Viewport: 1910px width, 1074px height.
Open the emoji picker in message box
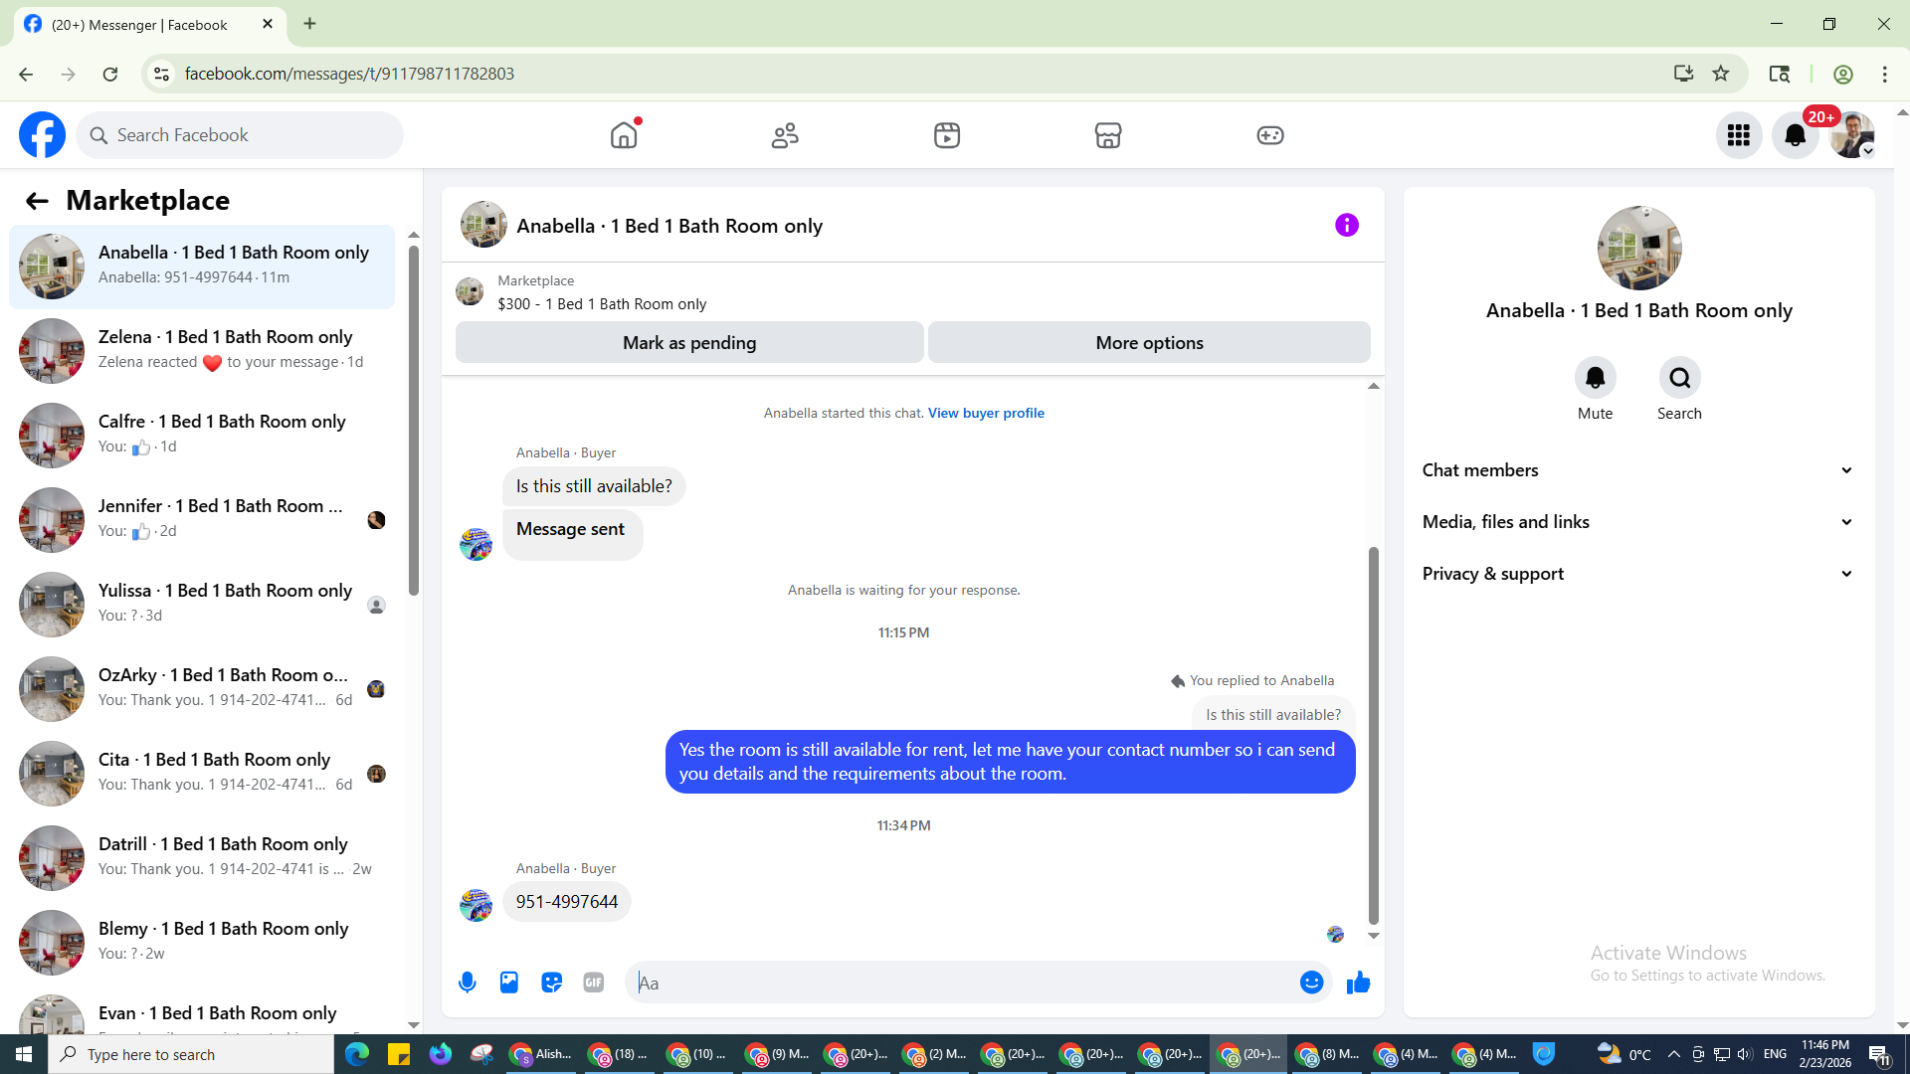click(1311, 983)
